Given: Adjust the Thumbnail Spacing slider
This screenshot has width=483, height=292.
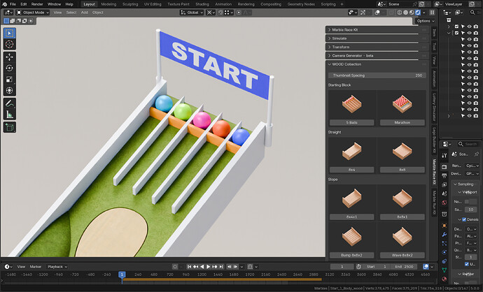Looking at the screenshot, I should 377,75.
